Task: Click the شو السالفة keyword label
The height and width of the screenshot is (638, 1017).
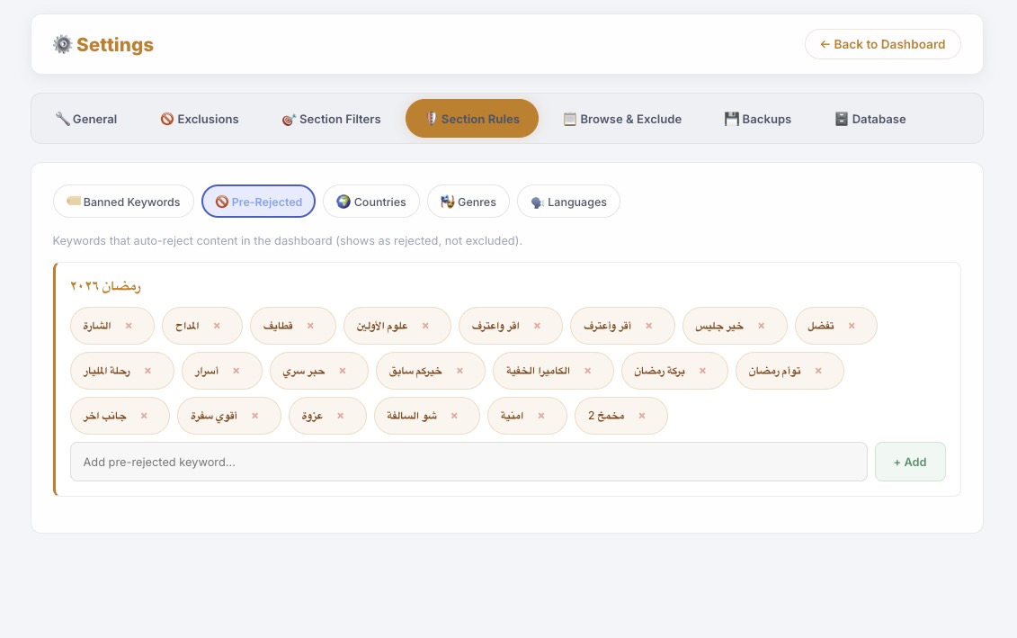Action: [x=412, y=416]
